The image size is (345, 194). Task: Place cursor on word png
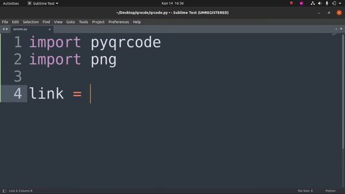(x=103, y=60)
